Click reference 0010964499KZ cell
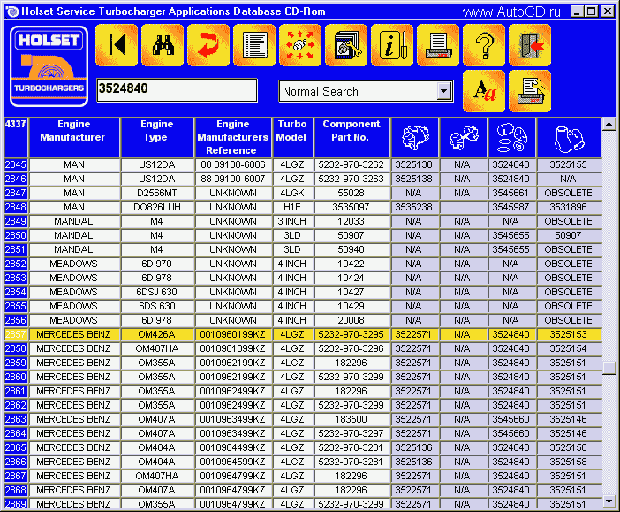This screenshot has width=620, height=512. (x=233, y=447)
